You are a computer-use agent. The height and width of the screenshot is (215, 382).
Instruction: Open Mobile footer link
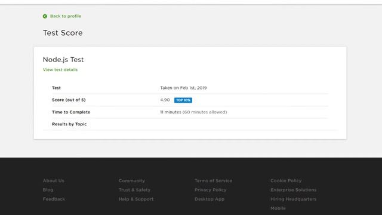tap(278, 208)
